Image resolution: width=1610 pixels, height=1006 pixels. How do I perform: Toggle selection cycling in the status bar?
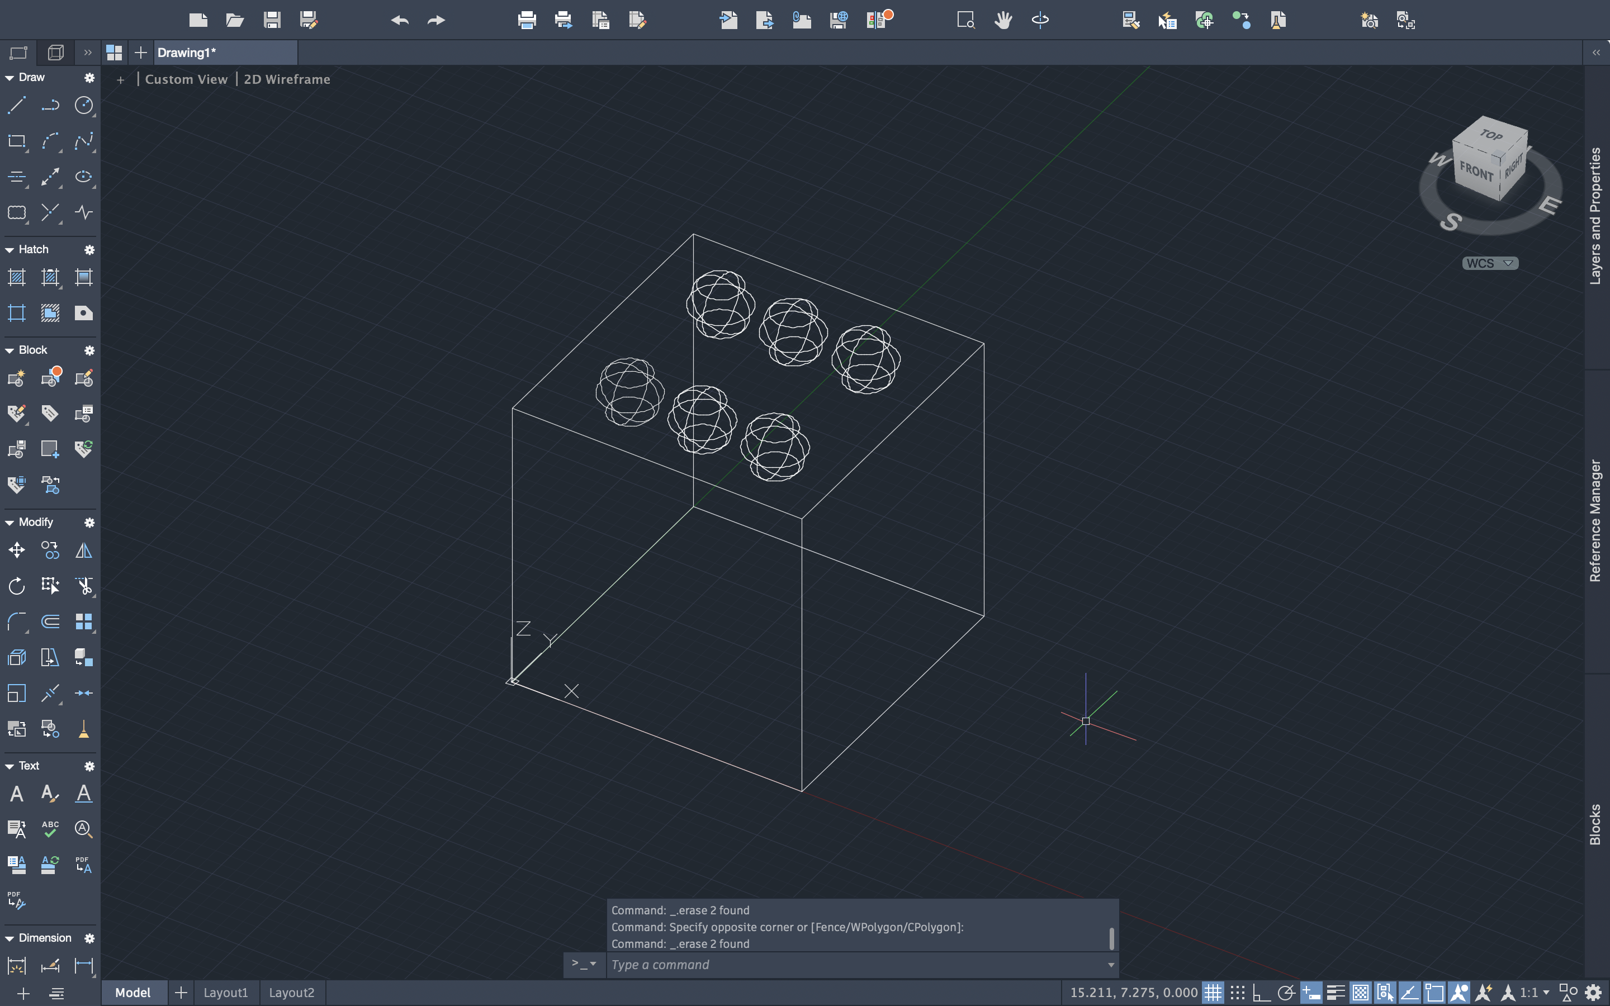[1385, 993]
